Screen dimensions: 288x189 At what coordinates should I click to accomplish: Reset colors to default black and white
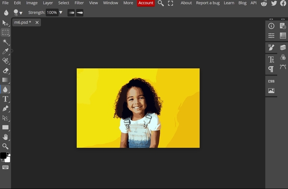coord(8,154)
